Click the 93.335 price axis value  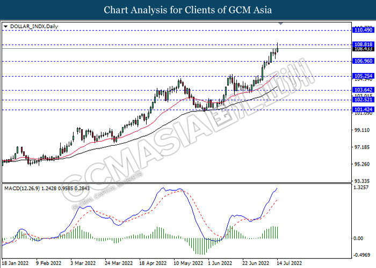click(362, 181)
